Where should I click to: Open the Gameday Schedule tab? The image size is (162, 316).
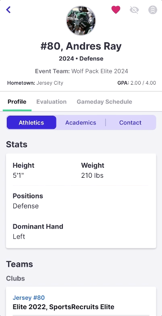(x=104, y=102)
